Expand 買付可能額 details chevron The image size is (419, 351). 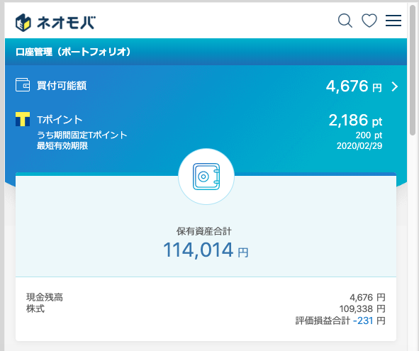click(x=395, y=87)
